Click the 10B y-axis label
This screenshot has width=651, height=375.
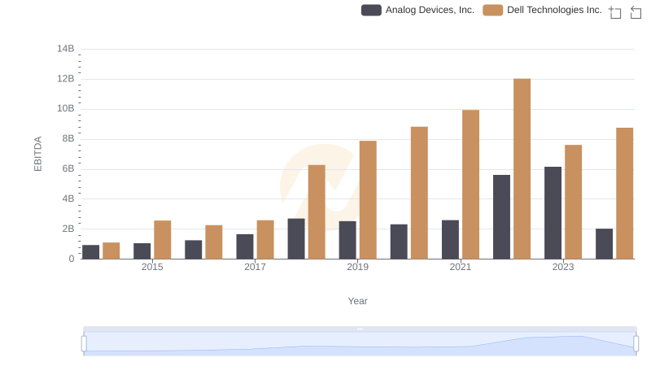pyautogui.click(x=66, y=109)
